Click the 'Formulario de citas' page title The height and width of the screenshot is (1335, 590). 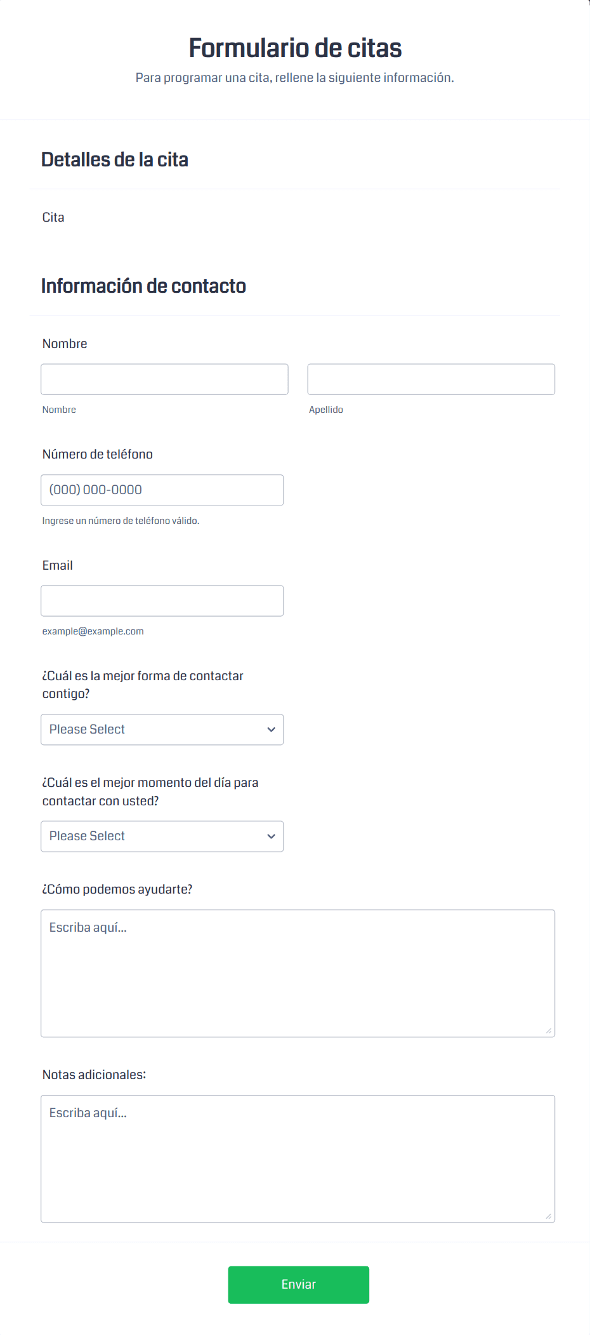[295, 48]
